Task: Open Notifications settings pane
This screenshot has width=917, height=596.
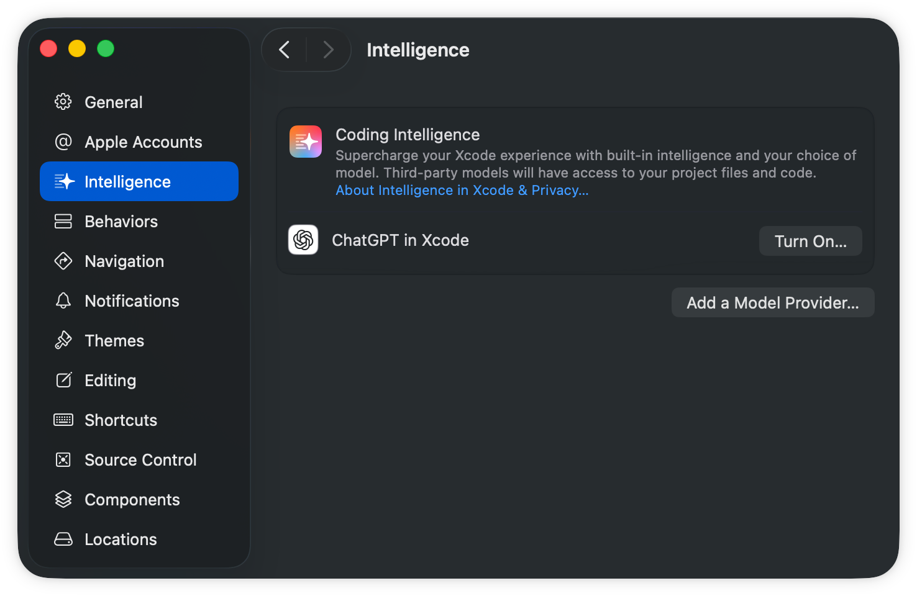Action: pos(139,300)
